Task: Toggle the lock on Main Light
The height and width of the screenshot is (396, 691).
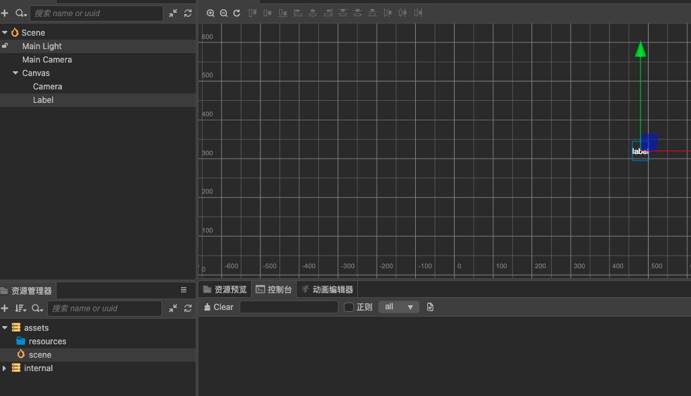Action: 5,46
